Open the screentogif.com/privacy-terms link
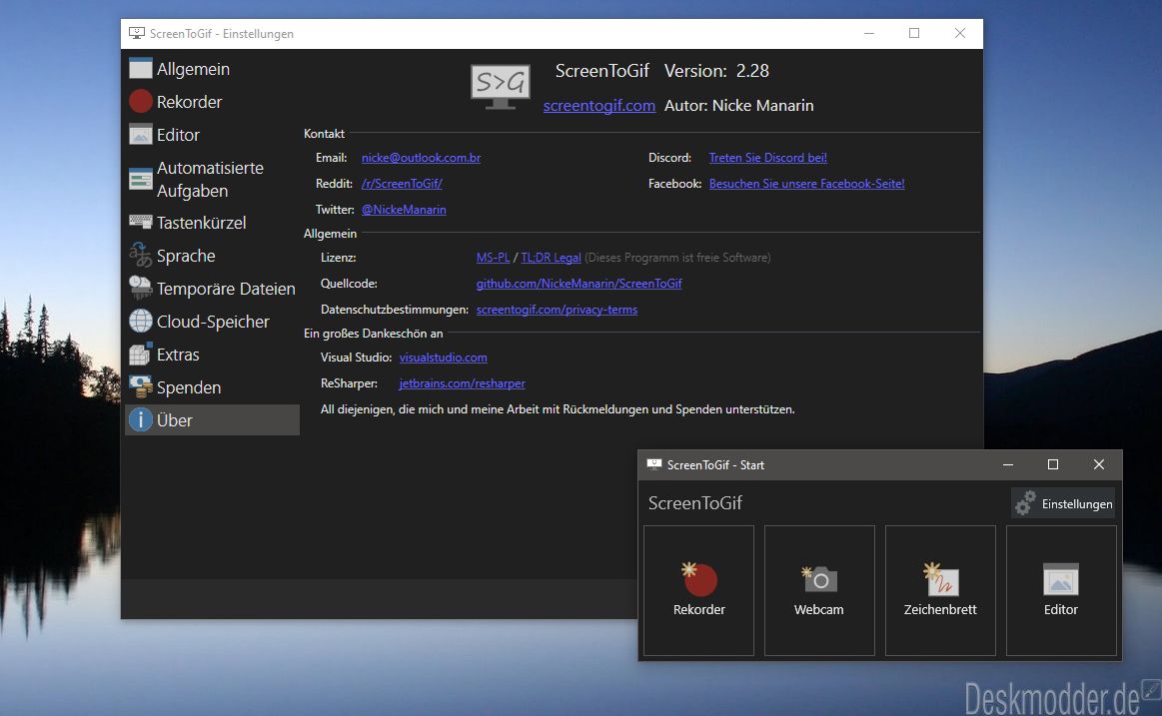Image resolution: width=1162 pixels, height=716 pixels. click(x=557, y=310)
